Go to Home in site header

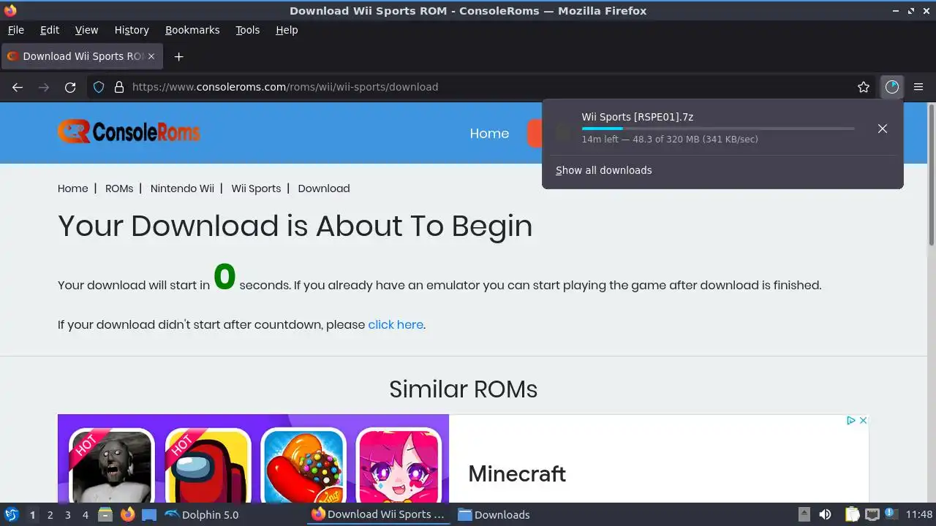[489, 134]
